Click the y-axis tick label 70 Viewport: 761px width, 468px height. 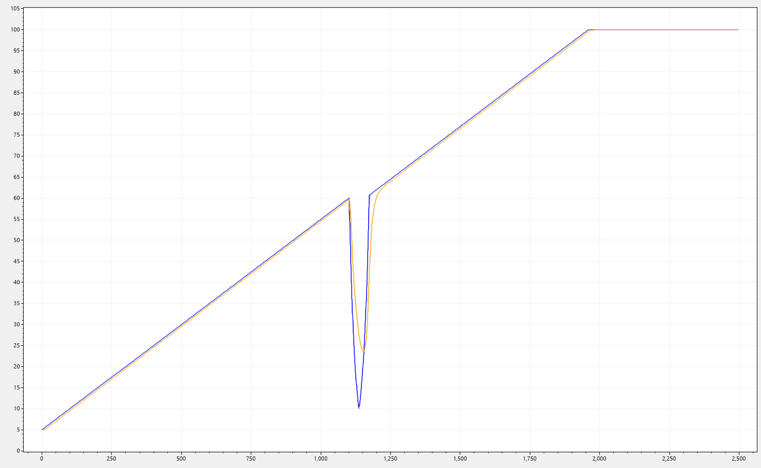click(x=16, y=156)
